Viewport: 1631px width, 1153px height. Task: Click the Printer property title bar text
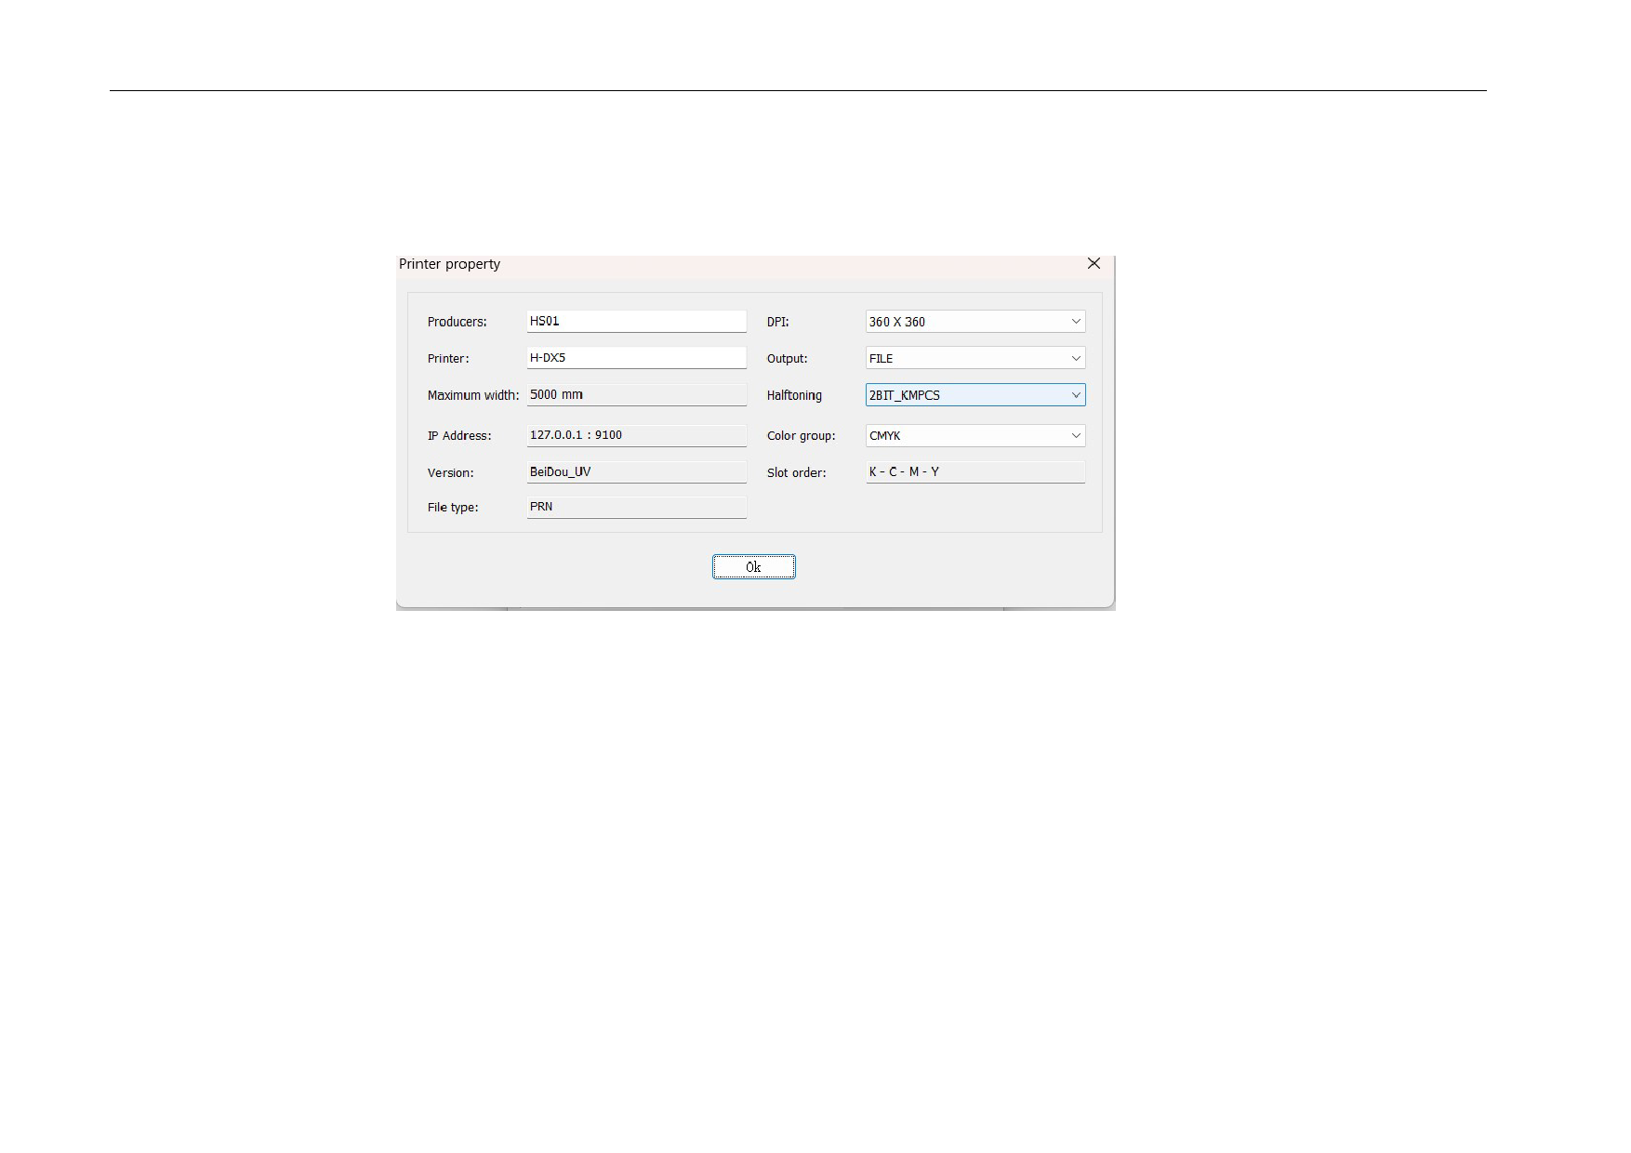click(450, 264)
